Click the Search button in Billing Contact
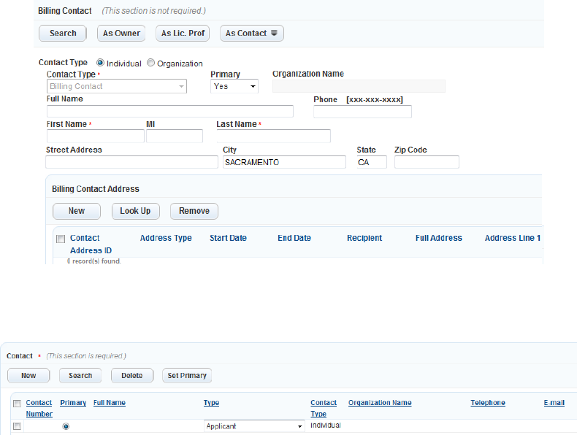Screen dimensions: 577x435 [63, 33]
